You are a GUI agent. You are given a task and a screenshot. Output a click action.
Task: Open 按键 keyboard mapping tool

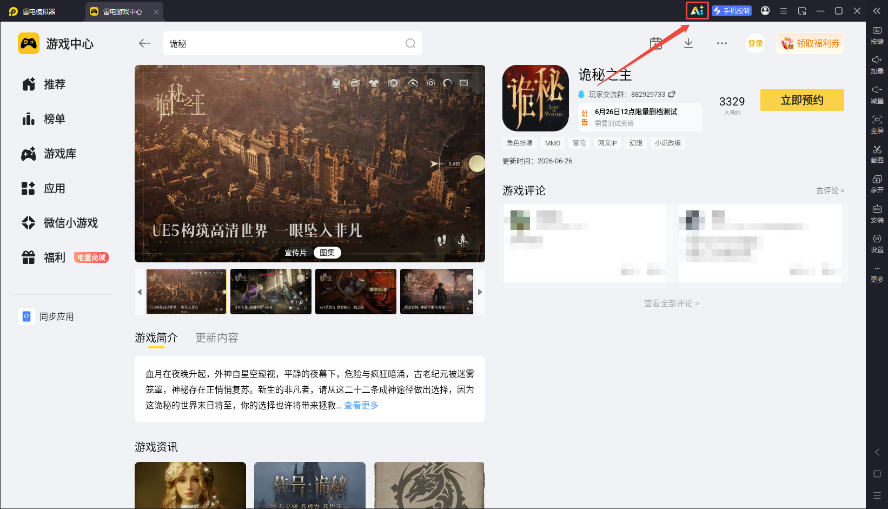tap(877, 36)
